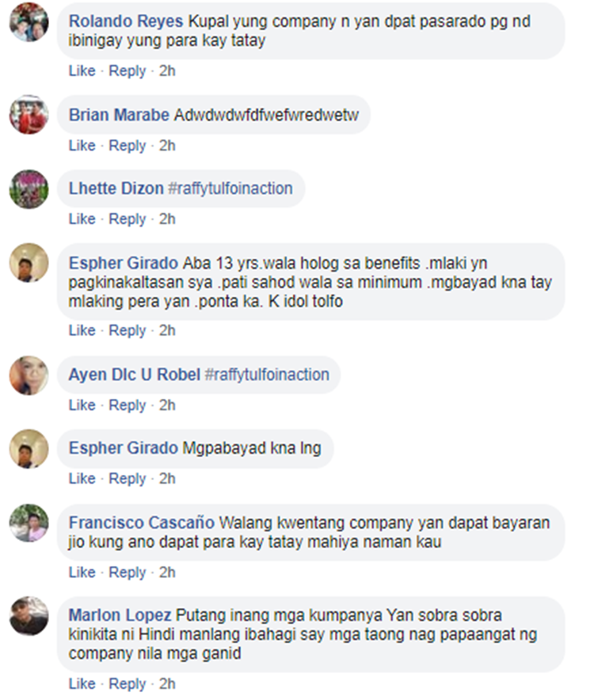594x700 pixels.
Task: Open Ayen Dlc U Robel's avatar
Action: pyautogui.click(x=29, y=375)
